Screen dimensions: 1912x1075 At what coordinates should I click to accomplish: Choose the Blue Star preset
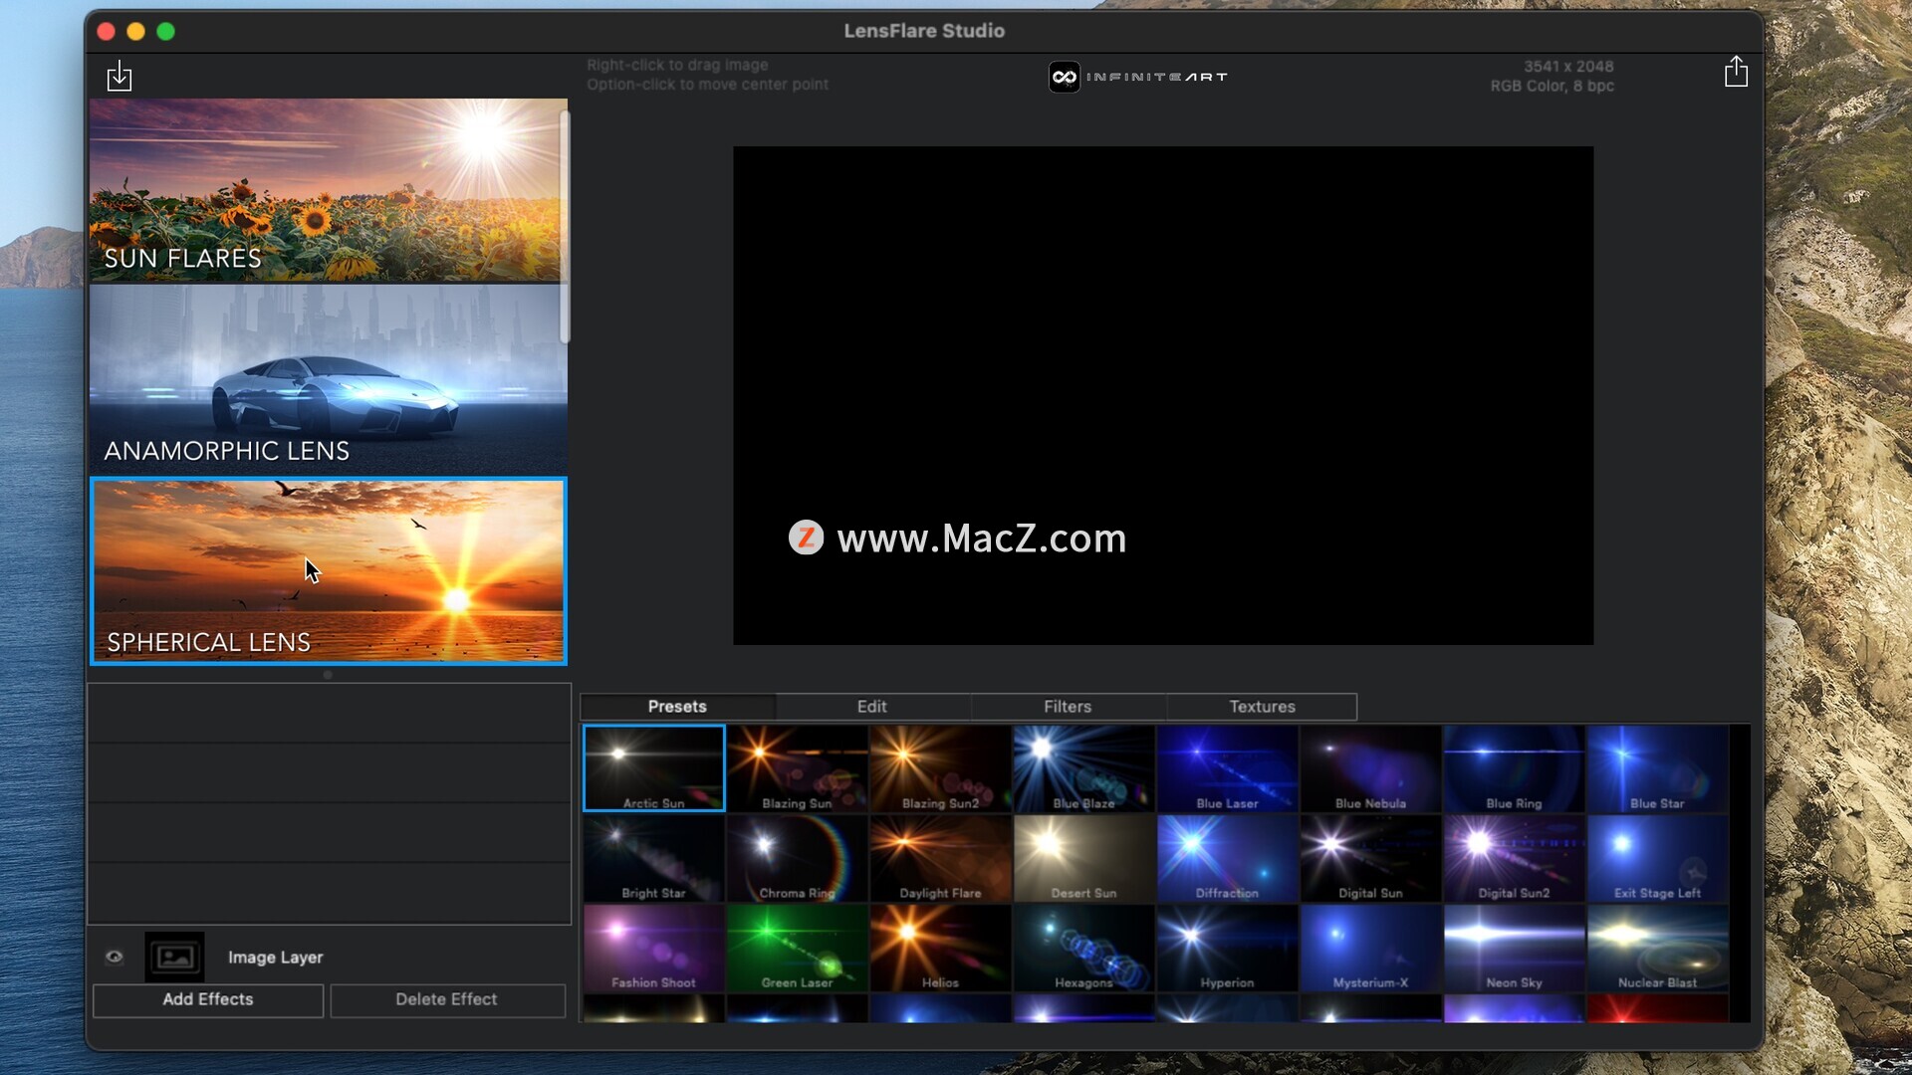click(x=1657, y=768)
